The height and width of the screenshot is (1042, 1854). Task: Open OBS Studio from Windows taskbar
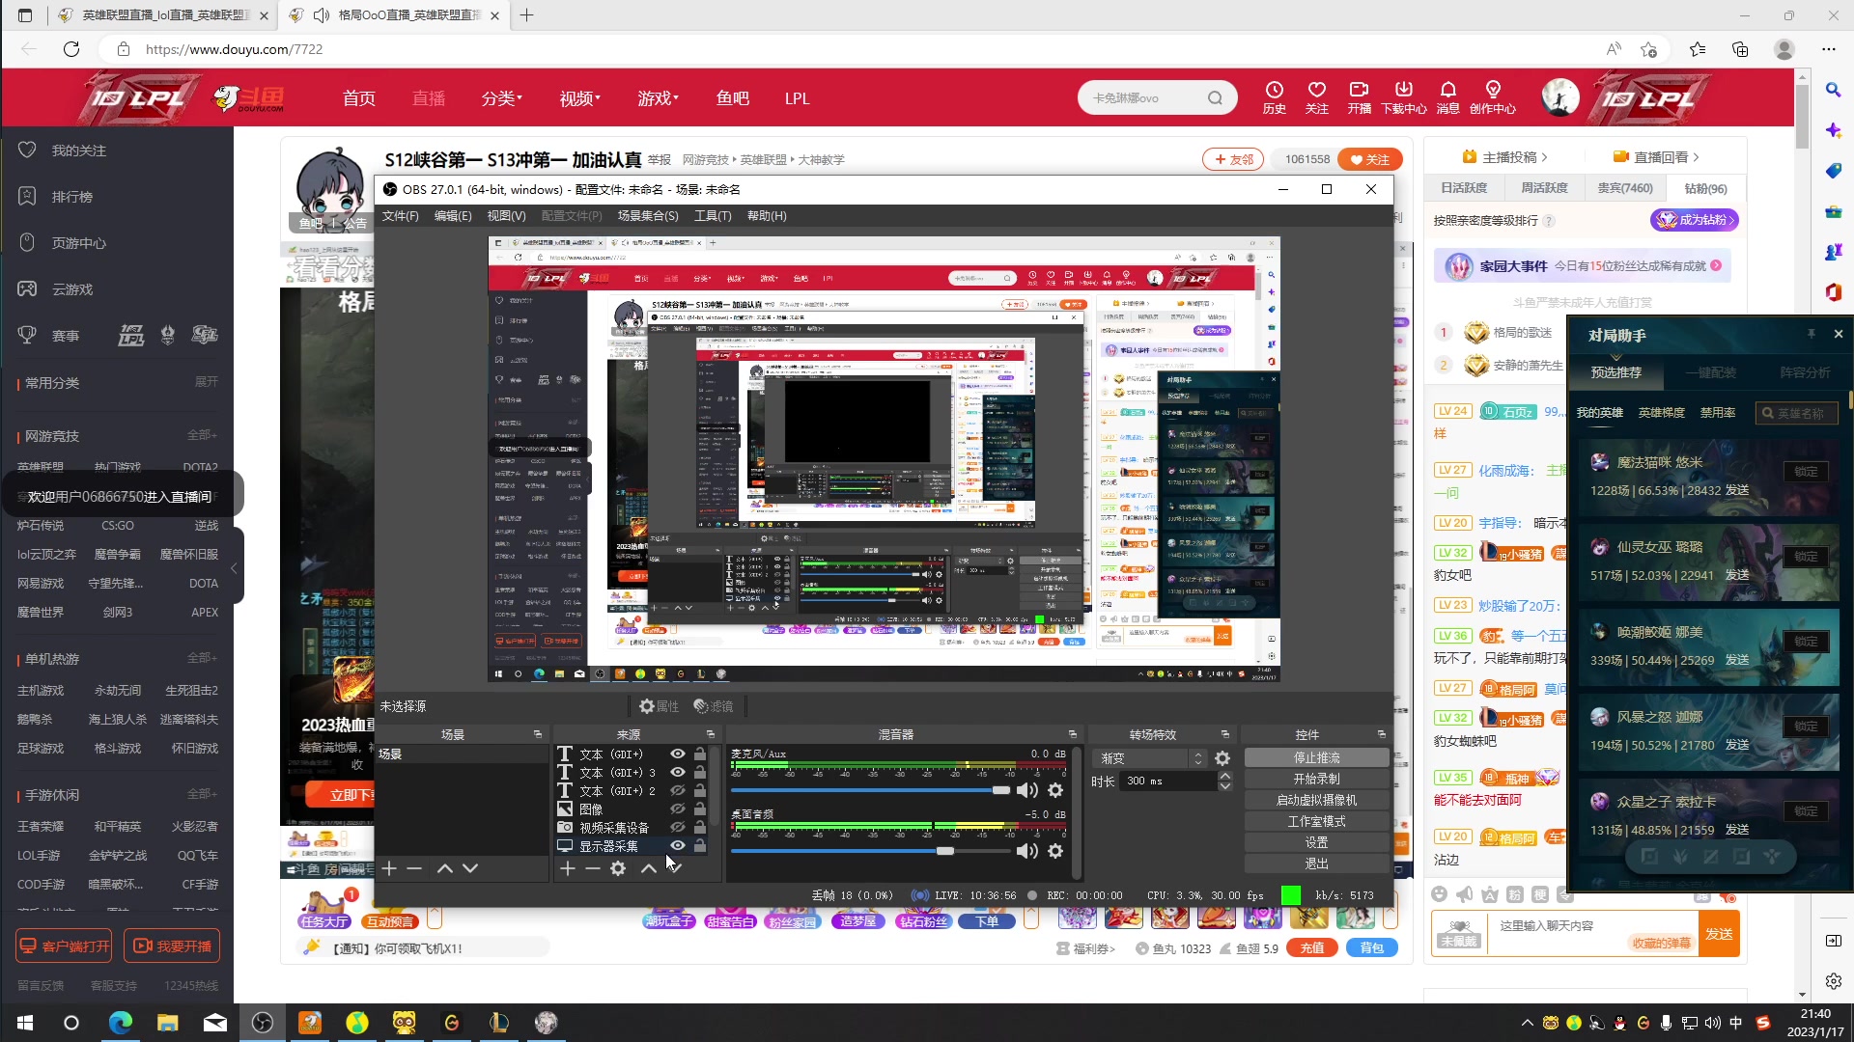point(262,1023)
